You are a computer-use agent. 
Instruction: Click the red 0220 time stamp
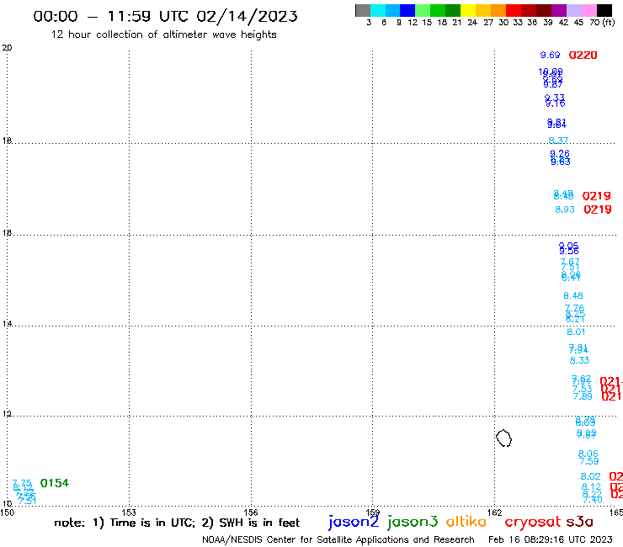(x=583, y=56)
